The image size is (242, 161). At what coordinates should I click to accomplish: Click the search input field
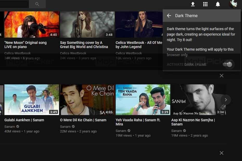[x=14, y=4]
